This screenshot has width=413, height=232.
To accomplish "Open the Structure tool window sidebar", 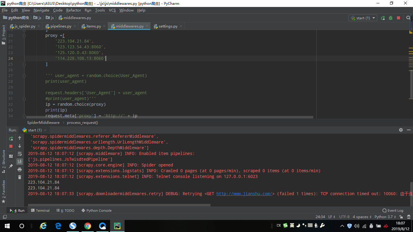I will click(3, 161).
